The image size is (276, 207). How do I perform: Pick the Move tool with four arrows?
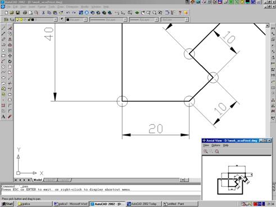pos(10,56)
